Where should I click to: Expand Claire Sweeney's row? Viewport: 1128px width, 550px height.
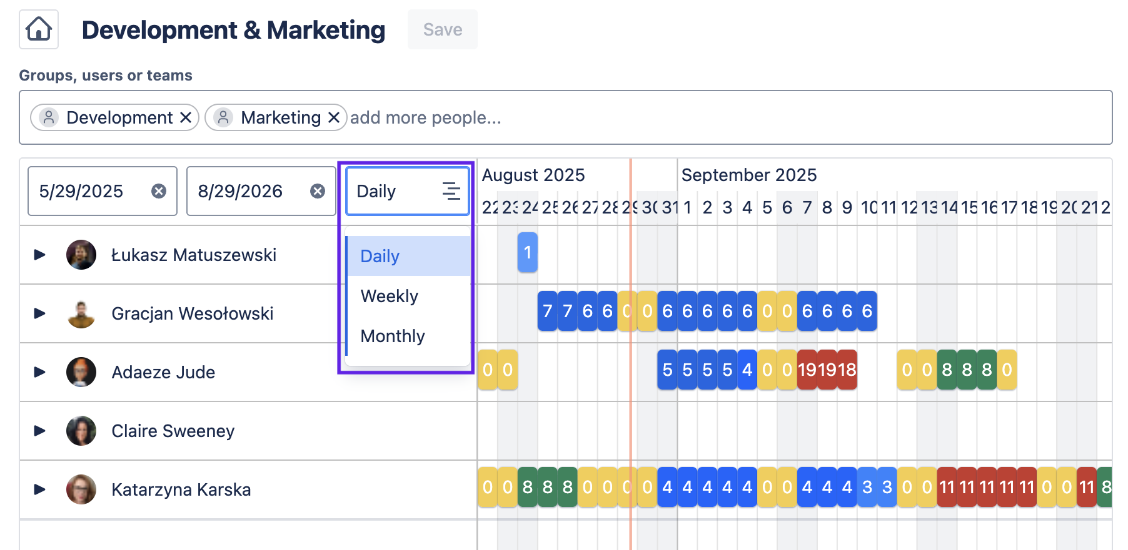point(40,431)
